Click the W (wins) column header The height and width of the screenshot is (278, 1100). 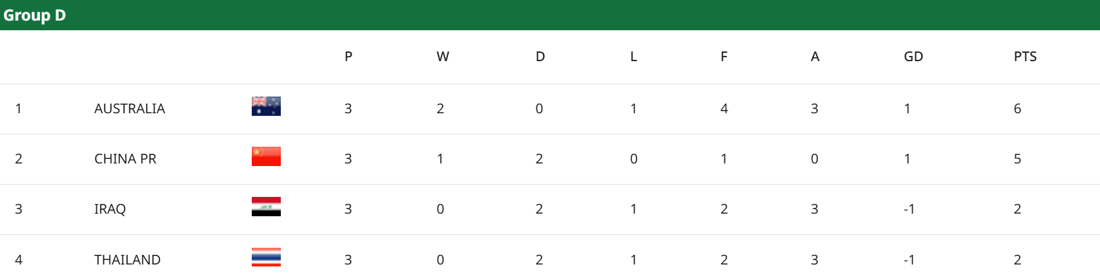pos(443,57)
